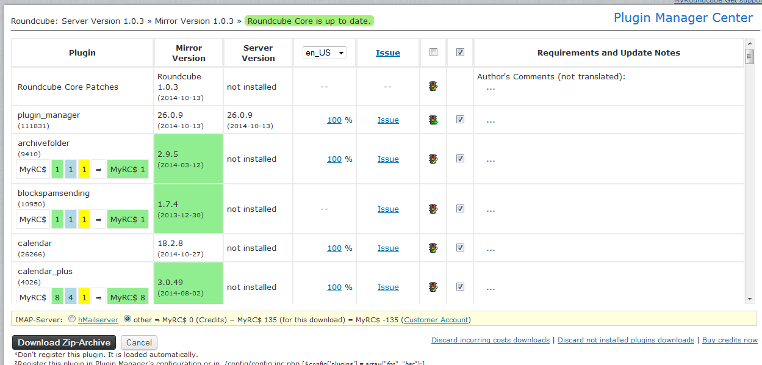This screenshot has width=762, height=365.
Task: Click the Cancel button
Action: [139, 342]
